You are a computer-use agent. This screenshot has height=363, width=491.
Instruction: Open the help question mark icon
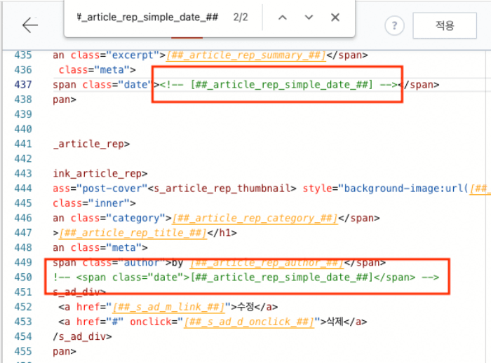point(394,25)
